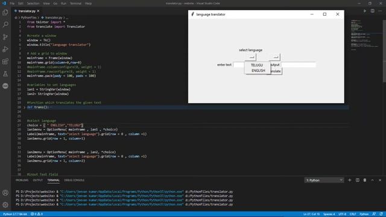Open the Help menu
Image resolution: width=386 pixels, height=217 pixels.
89,4
